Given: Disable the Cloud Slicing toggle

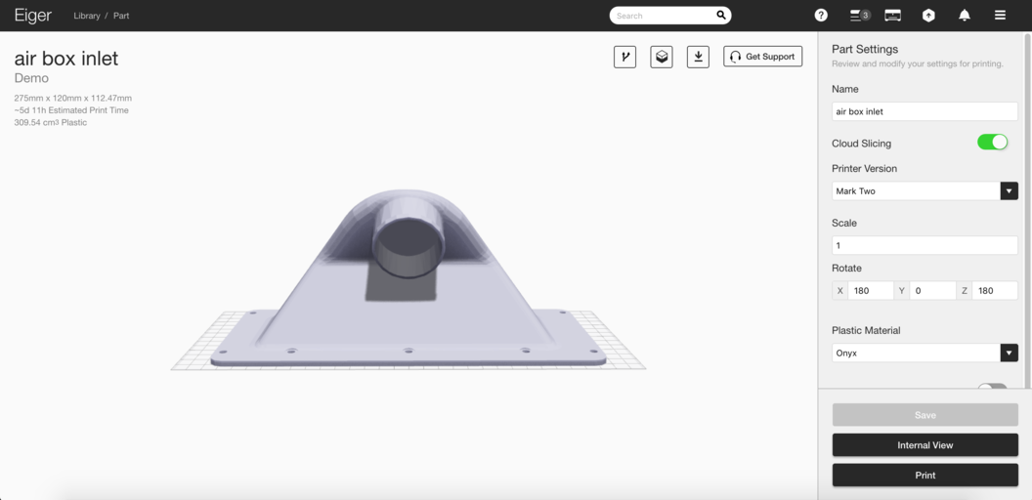Looking at the screenshot, I should [x=992, y=143].
